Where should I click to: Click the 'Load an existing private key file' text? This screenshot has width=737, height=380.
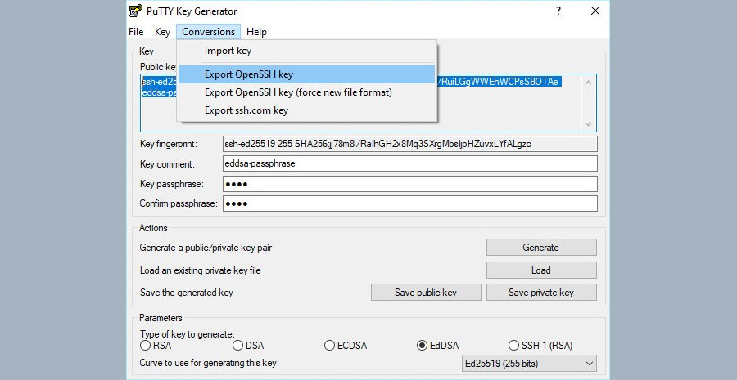(201, 270)
